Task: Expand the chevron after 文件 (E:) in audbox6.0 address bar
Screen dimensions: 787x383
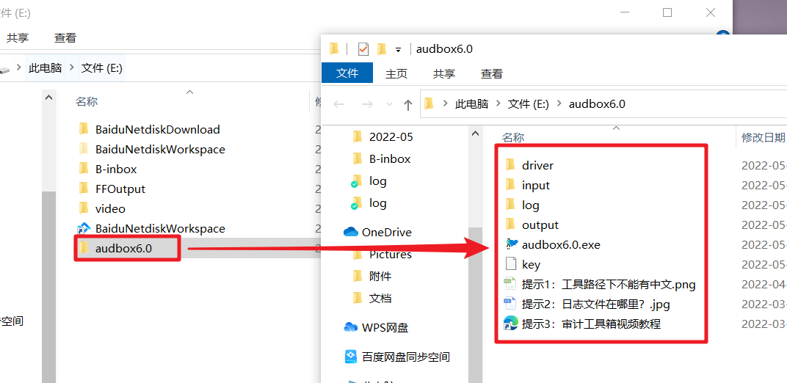Action: click(x=559, y=103)
